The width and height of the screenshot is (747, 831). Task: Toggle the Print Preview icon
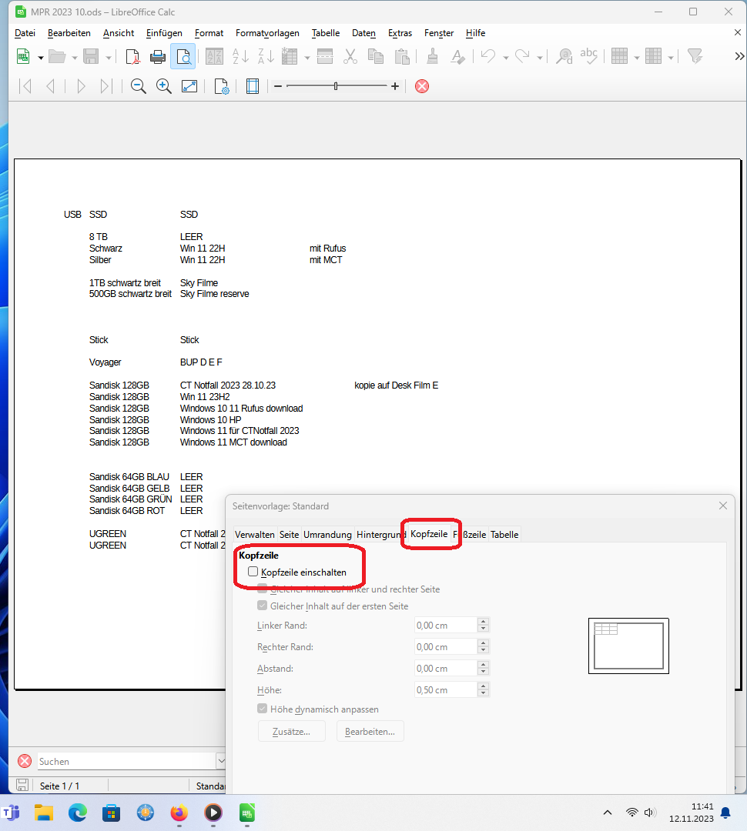pos(183,56)
